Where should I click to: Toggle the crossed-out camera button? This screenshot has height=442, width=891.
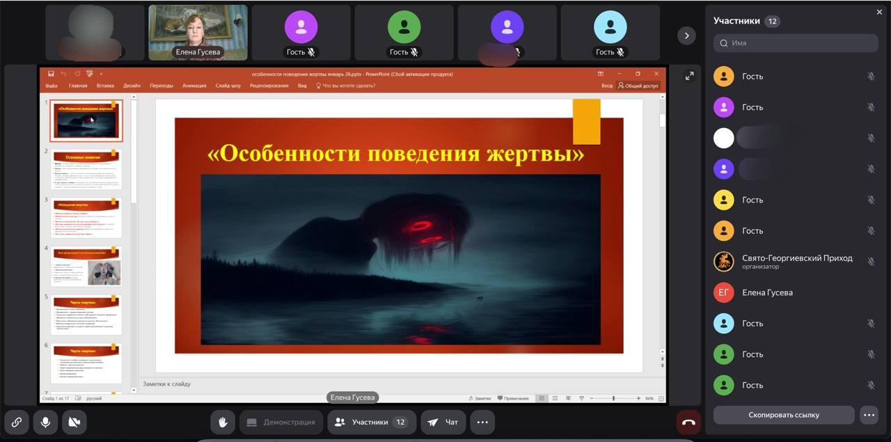(x=74, y=422)
